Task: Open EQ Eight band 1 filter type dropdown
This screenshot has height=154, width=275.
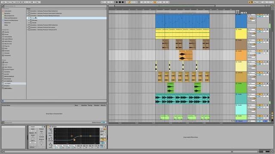Action: coord(56,145)
